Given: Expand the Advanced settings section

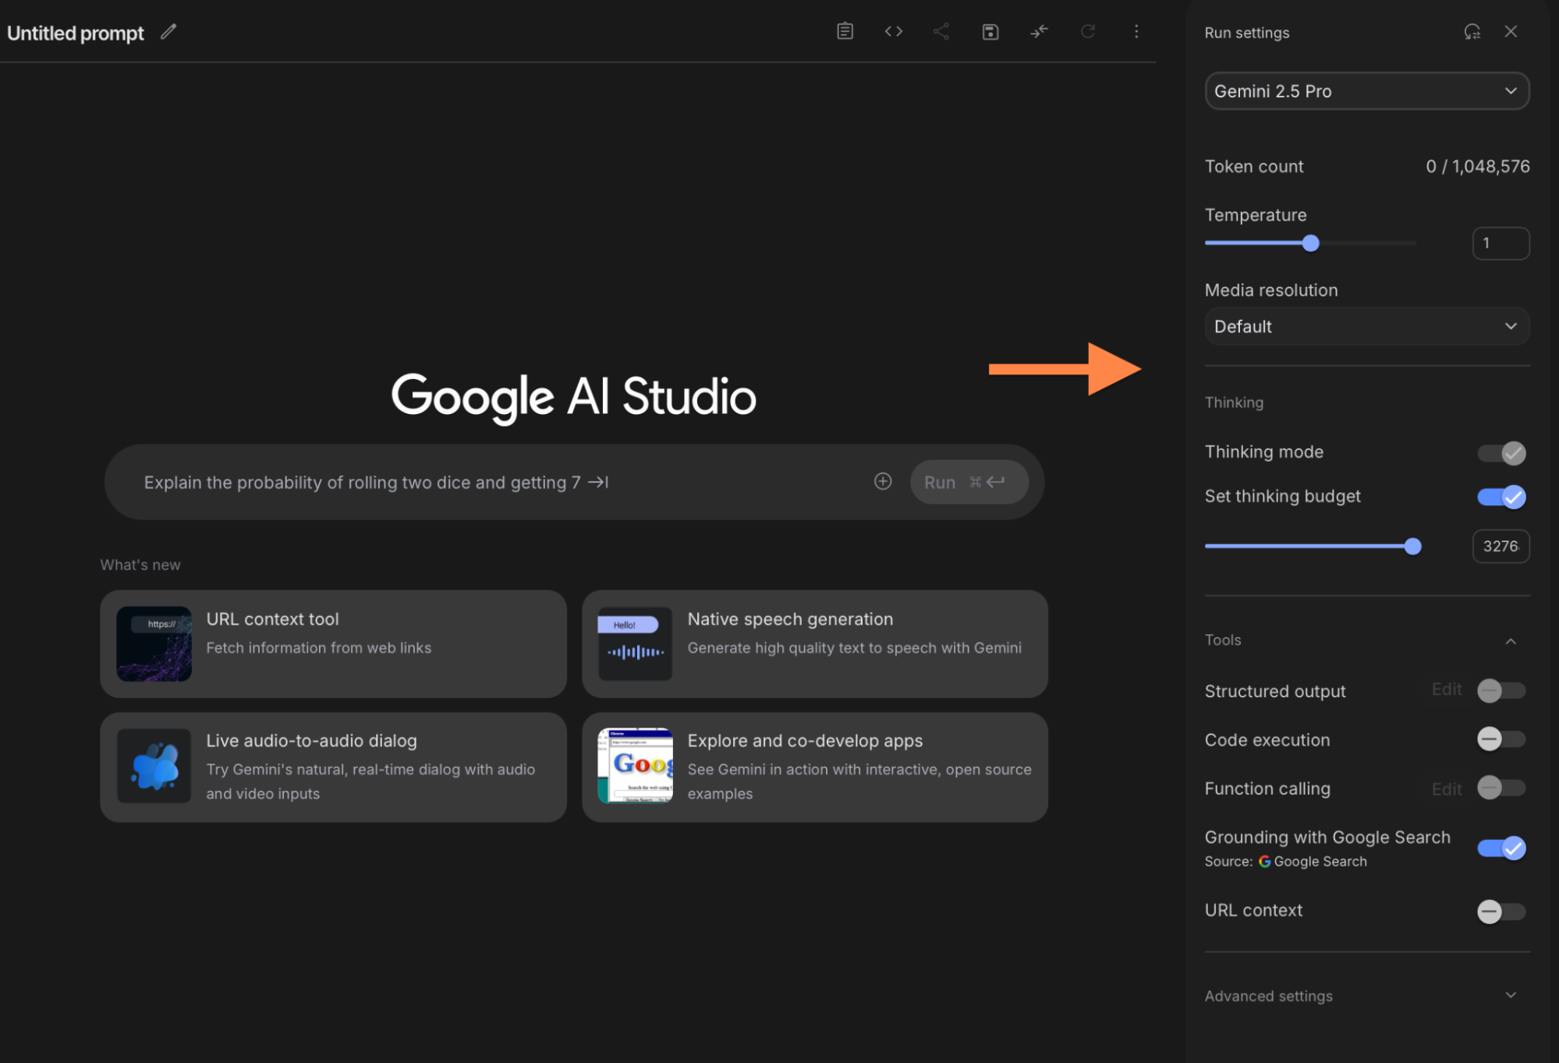Looking at the screenshot, I should coord(1366,996).
